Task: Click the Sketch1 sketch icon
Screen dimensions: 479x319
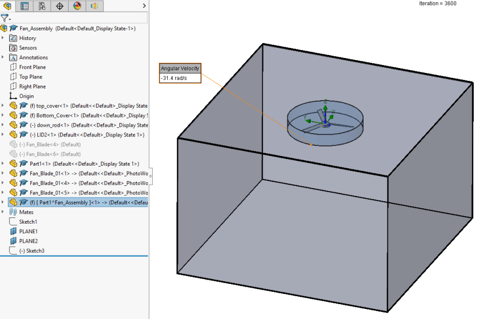Action: click(13, 222)
